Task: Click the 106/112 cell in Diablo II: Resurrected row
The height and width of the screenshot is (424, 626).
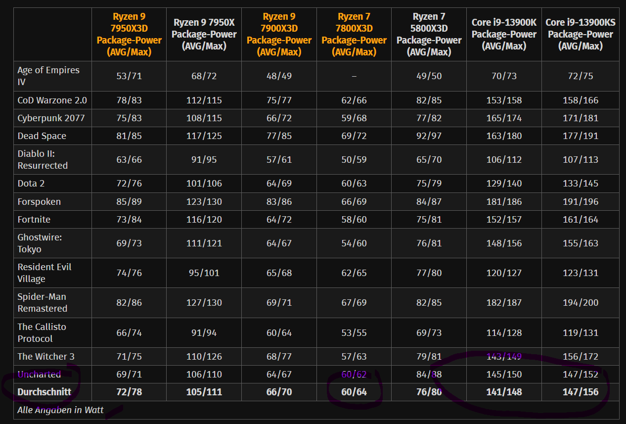Action: (x=504, y=159)
